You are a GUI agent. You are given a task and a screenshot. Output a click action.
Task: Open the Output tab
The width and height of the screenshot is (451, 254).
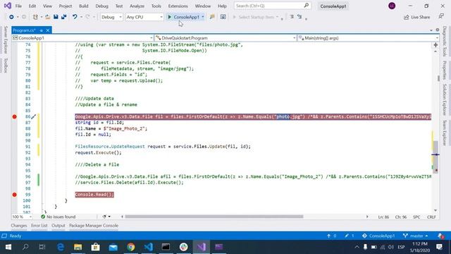point(58,226)
